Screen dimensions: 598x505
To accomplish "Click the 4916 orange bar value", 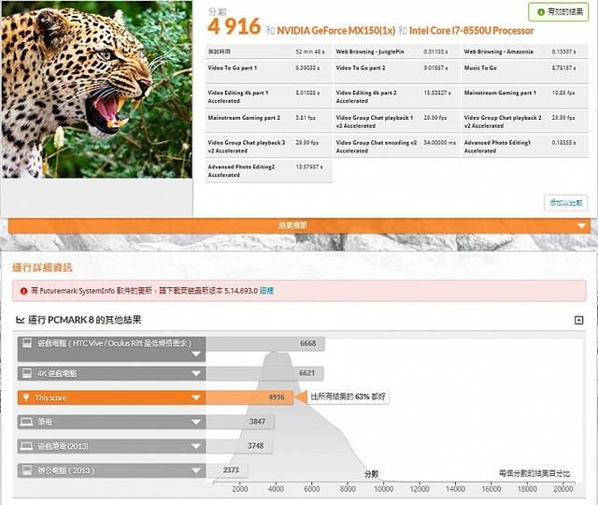I will [277, 397].
